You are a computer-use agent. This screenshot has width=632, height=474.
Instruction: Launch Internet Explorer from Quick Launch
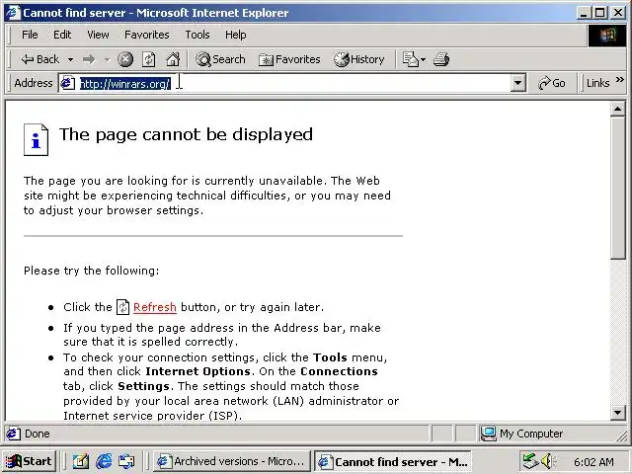[x=104, y=461]
